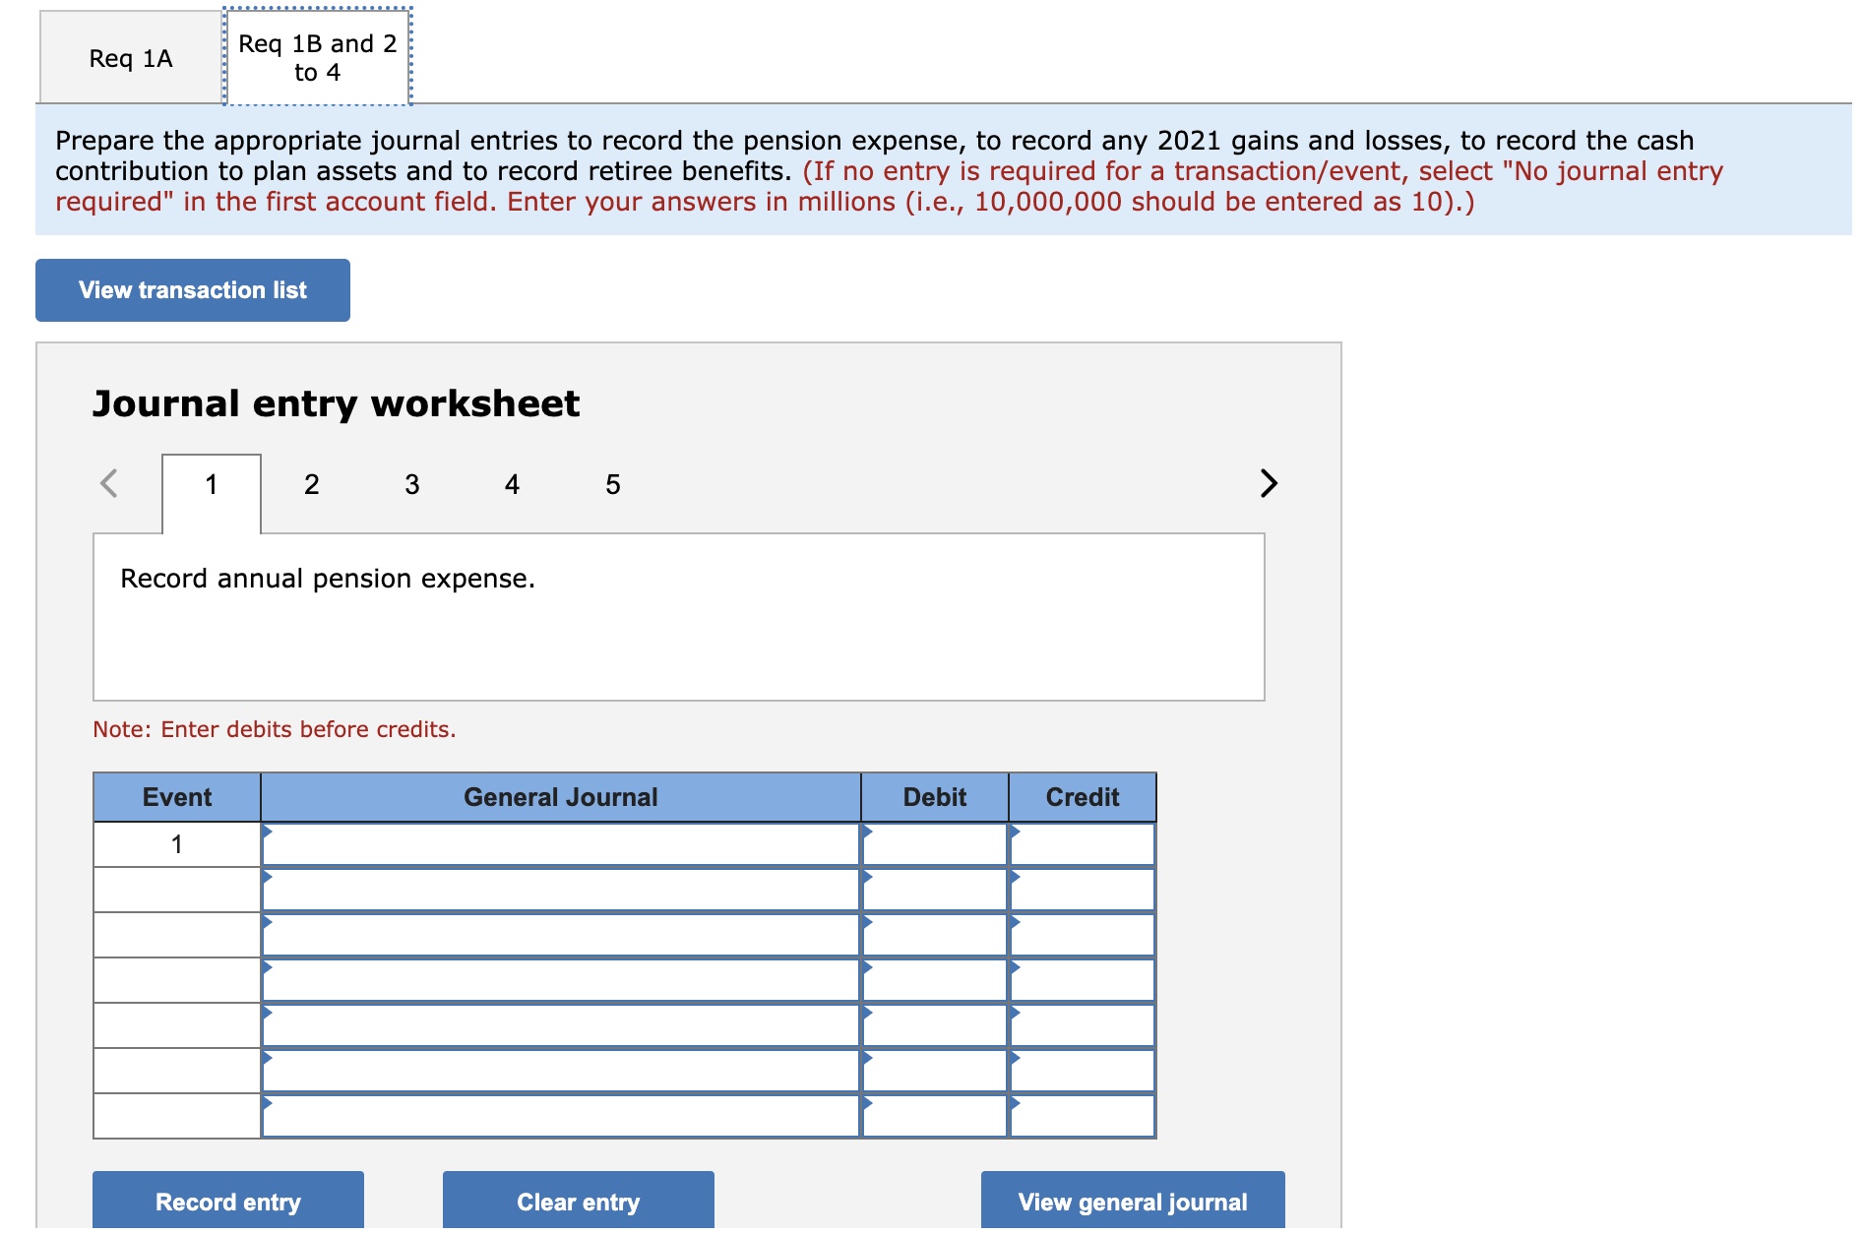Viewport: 1863px width, 1235px height.
Task: Select journal entry page 5
Action: [x=612, y=483]
